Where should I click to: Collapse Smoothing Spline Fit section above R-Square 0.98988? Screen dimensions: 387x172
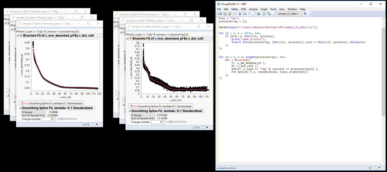point(20,108)
